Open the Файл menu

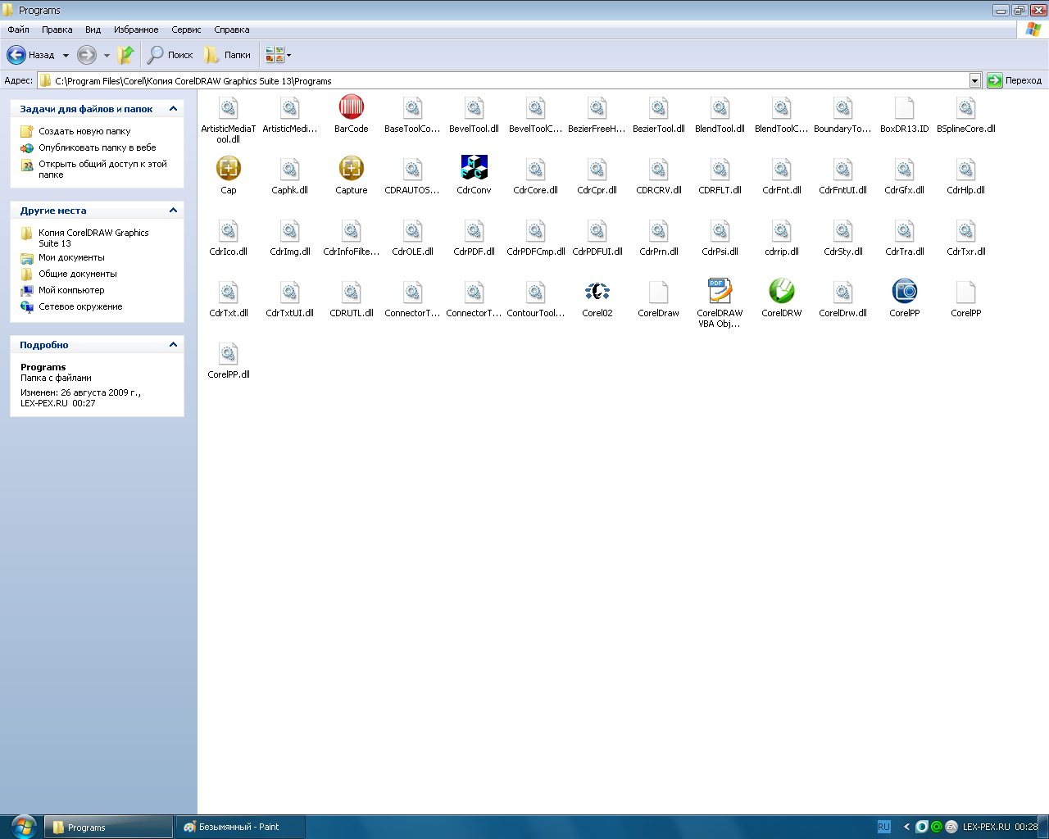[x=18, y=29]
